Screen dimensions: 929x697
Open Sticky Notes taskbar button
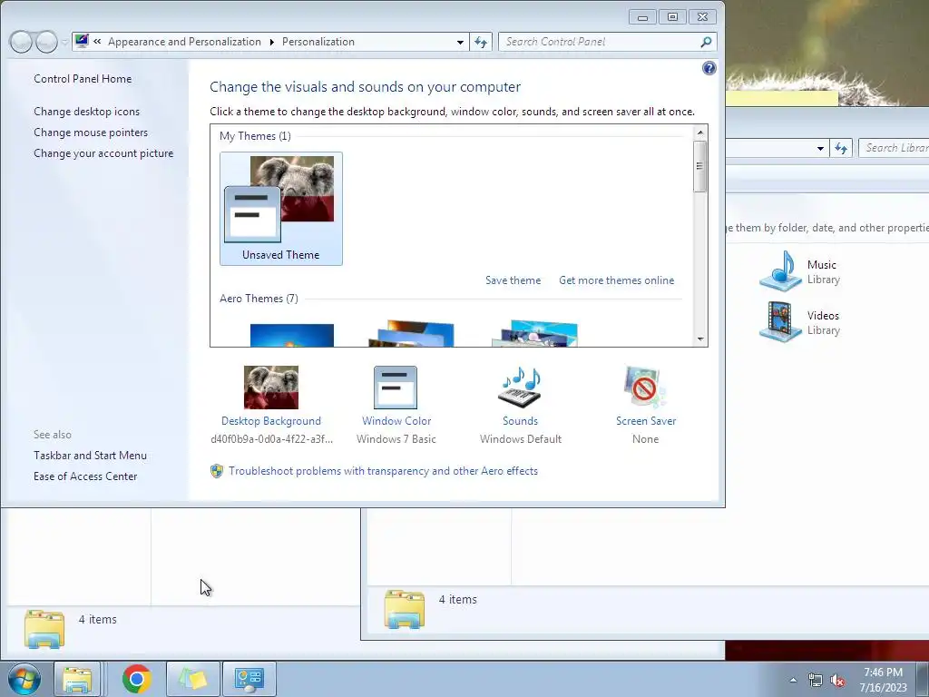(193, 679)
